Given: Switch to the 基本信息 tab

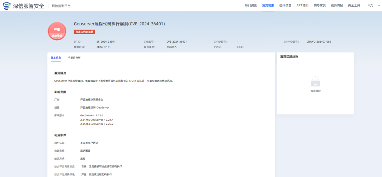Looking at the screenshot, I should point(56,58).
